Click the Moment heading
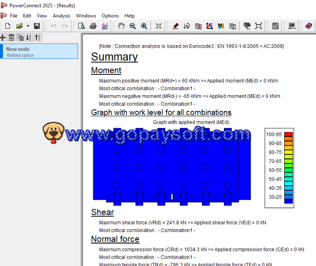The height and width of the screenshot is (266, 316). 106,70
